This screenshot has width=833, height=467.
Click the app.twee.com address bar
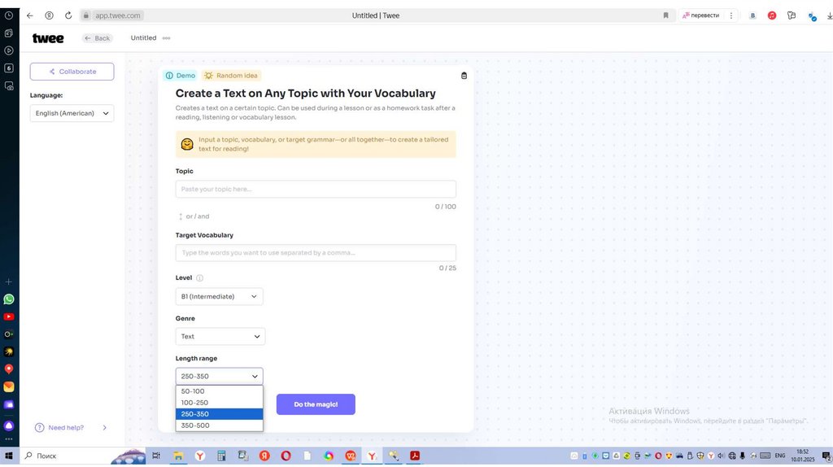[117, 15]
